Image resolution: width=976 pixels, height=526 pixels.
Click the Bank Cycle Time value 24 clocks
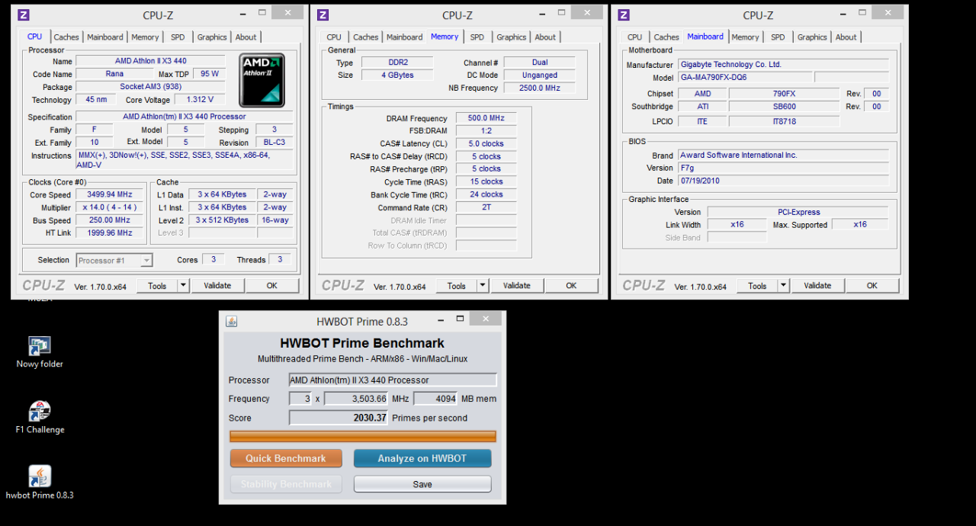point(486,194)
